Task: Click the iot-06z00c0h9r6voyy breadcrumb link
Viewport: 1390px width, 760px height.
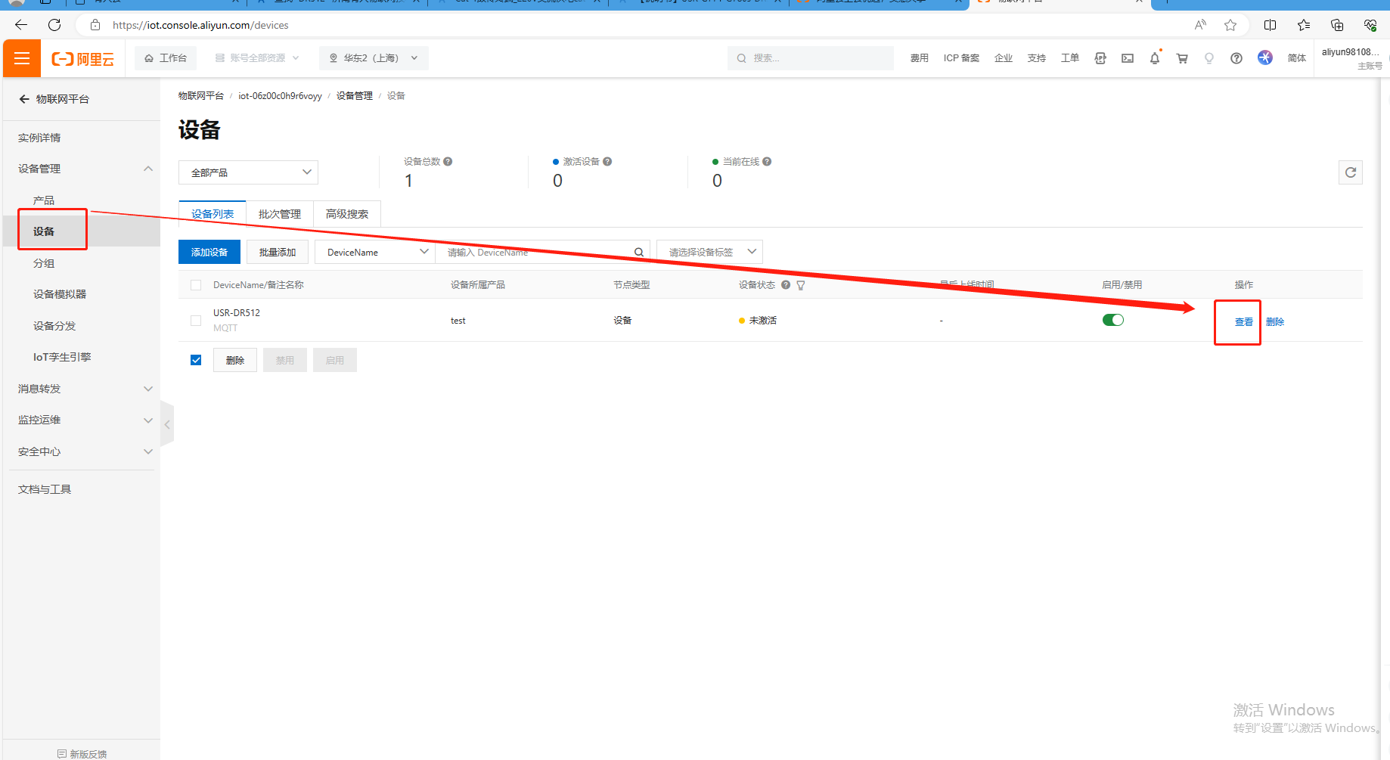Action: click(280, 96)
